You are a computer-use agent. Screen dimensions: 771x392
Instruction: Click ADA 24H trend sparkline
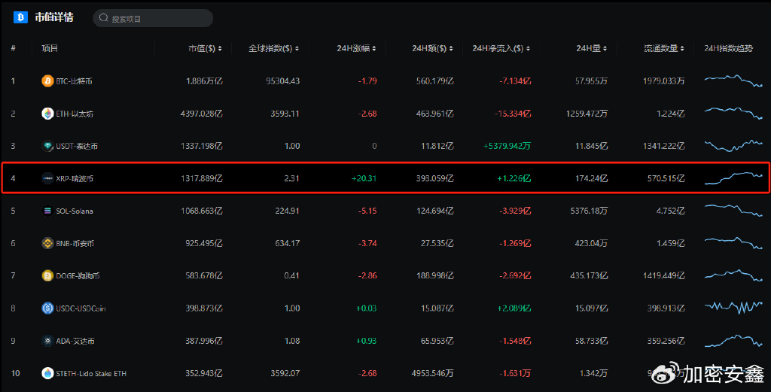tap(733, 340)
